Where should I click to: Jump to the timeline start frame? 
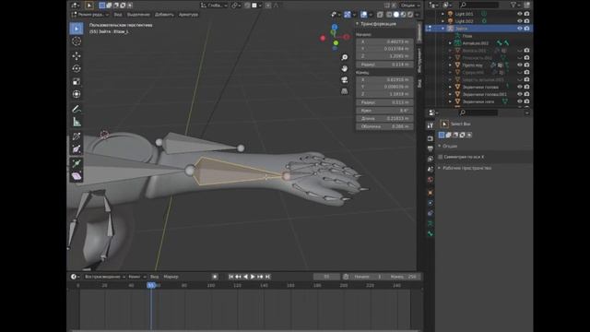[231, 277]
